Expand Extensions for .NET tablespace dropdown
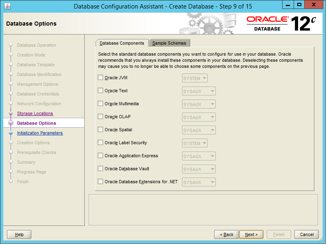 [x=199, y=182]
